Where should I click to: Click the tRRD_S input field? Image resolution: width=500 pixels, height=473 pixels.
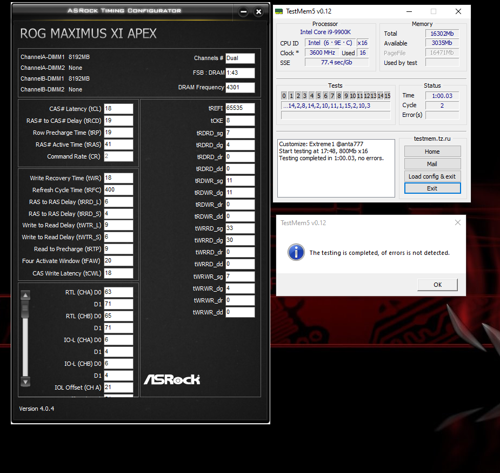click(x=118, y=214)
